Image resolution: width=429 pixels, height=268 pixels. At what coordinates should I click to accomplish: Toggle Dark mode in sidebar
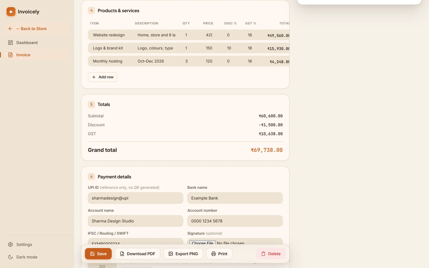37,257
